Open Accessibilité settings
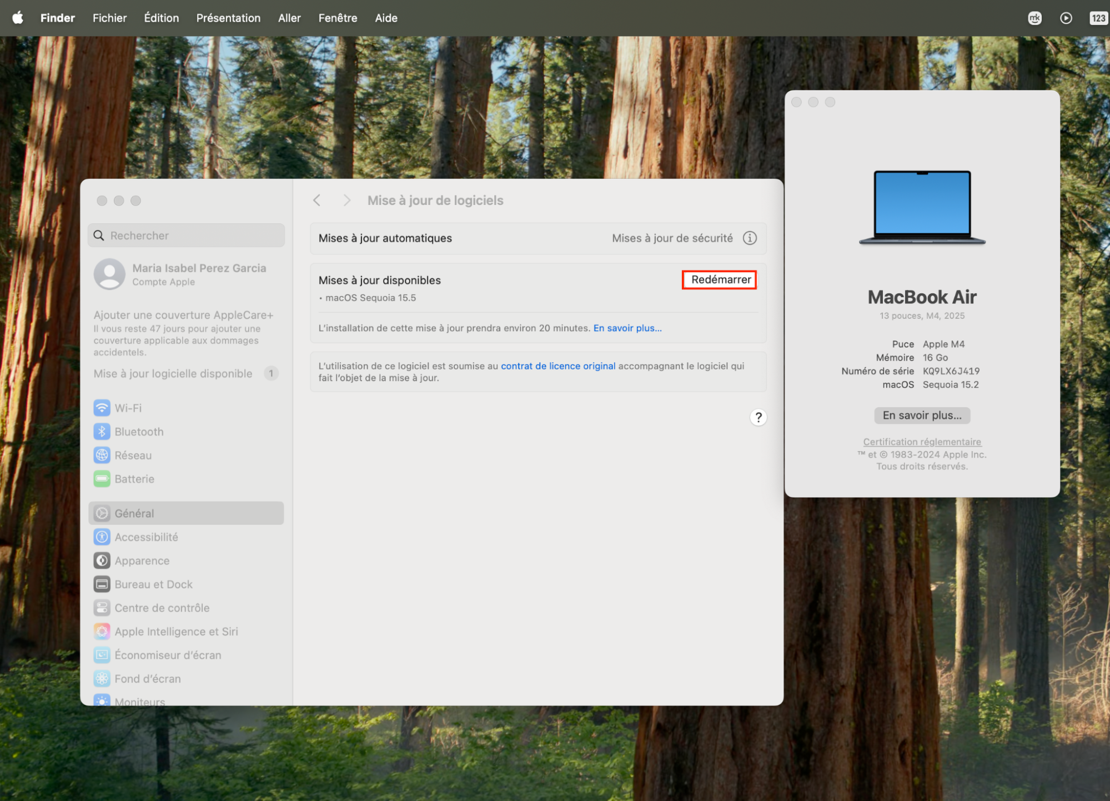This screenshot has height=801, width=1110. pyautogui.click(x=146, y=537)
